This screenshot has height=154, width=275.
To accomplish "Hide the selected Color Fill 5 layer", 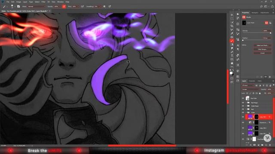I will click(243, 117).
